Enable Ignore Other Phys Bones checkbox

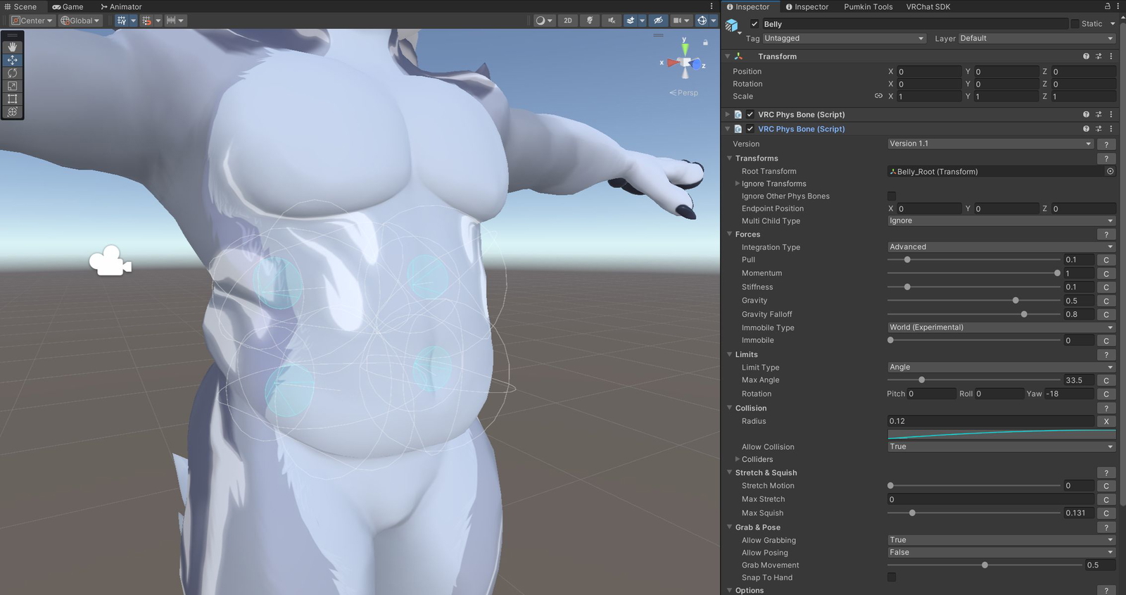[x=892, y=196]
